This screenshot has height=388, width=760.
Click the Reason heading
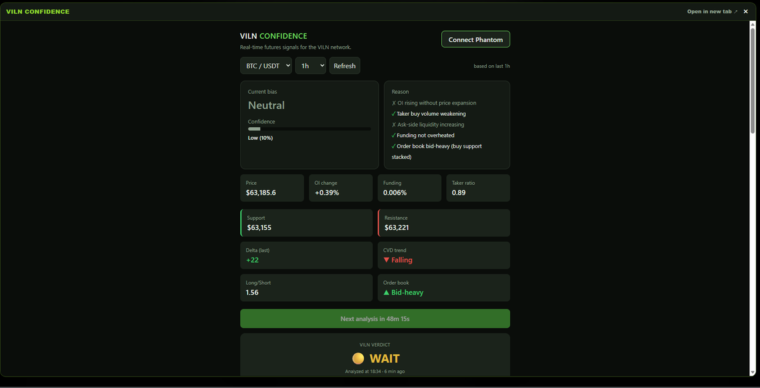[401, 91]
